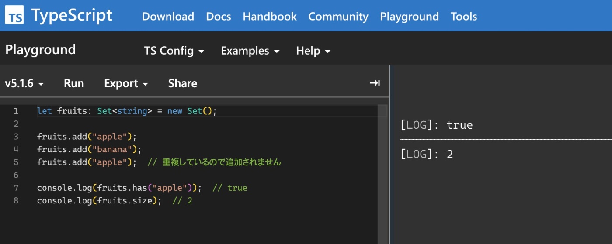
Task: Click the TypeScript wordmark in the header
Action: 72,16
